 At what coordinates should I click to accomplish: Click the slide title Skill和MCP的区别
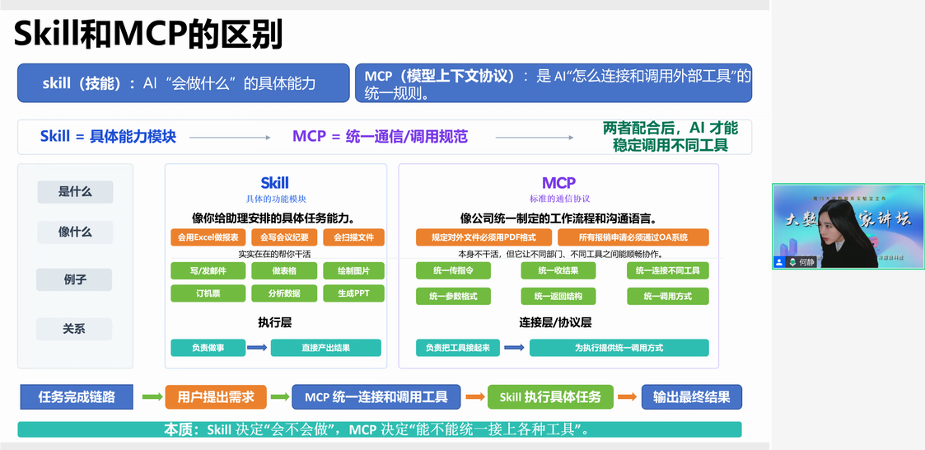[x=148, y=34]
